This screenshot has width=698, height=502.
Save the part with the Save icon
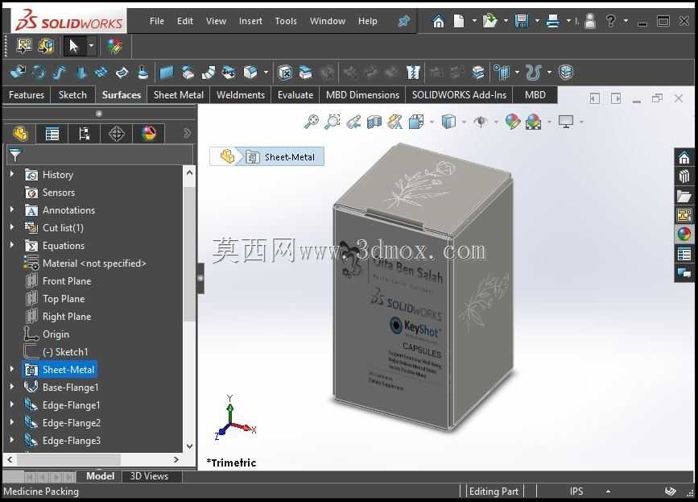[521, 21]
